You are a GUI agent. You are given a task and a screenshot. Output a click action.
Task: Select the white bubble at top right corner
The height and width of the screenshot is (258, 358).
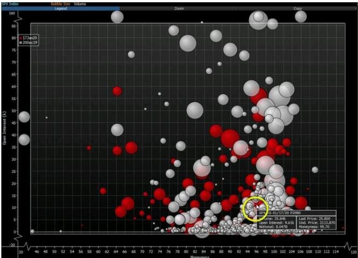(301, 17)
